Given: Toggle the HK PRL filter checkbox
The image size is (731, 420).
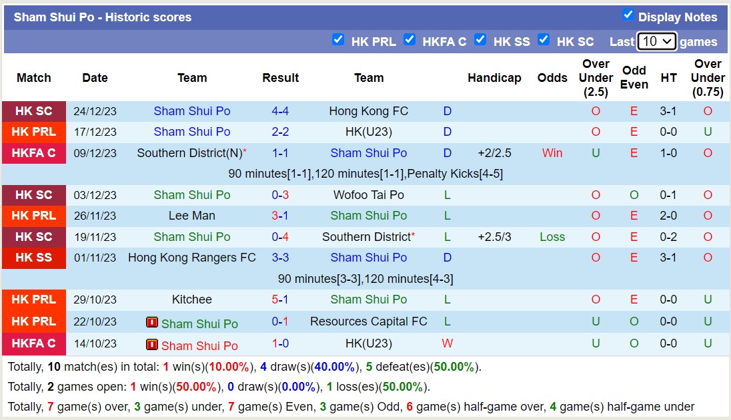Looking at the screenshot, I should tap(339, 40).
